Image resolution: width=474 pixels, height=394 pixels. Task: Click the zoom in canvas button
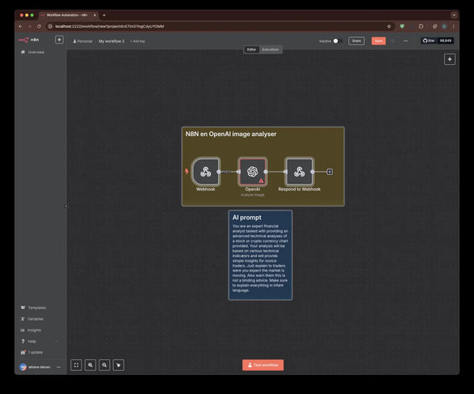coord(90,365)
